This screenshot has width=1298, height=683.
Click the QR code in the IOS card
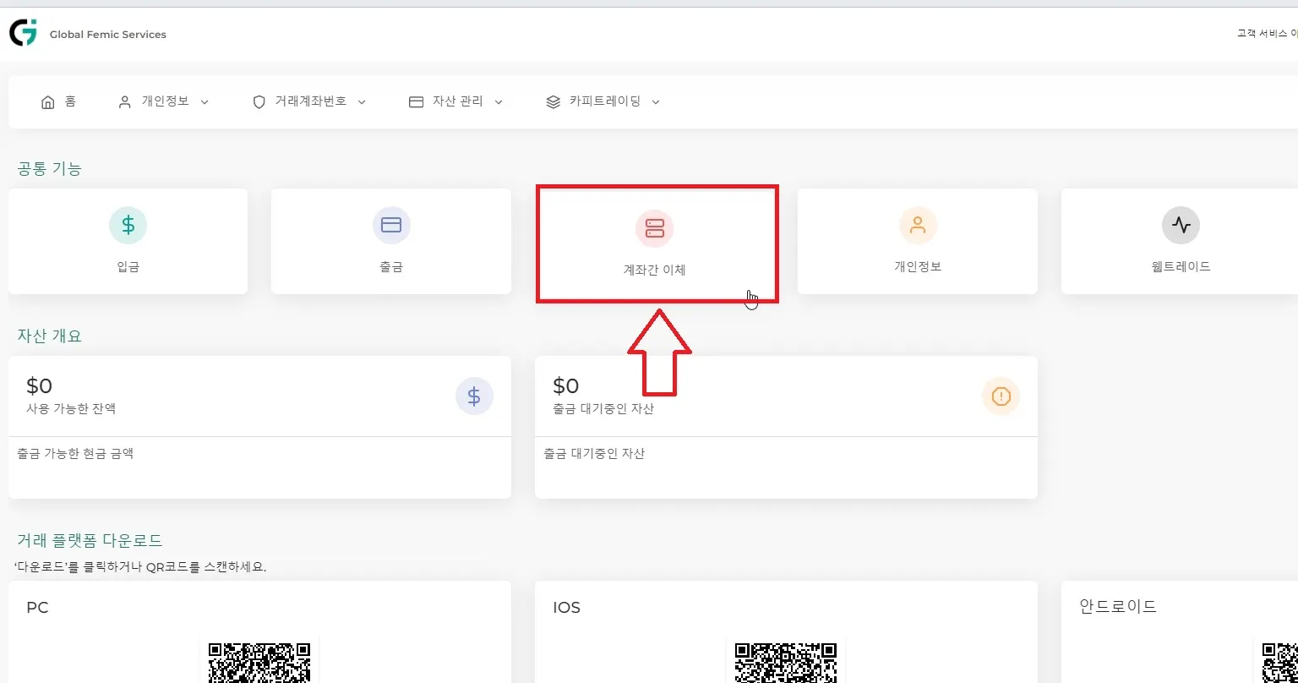tap(786, 661)
